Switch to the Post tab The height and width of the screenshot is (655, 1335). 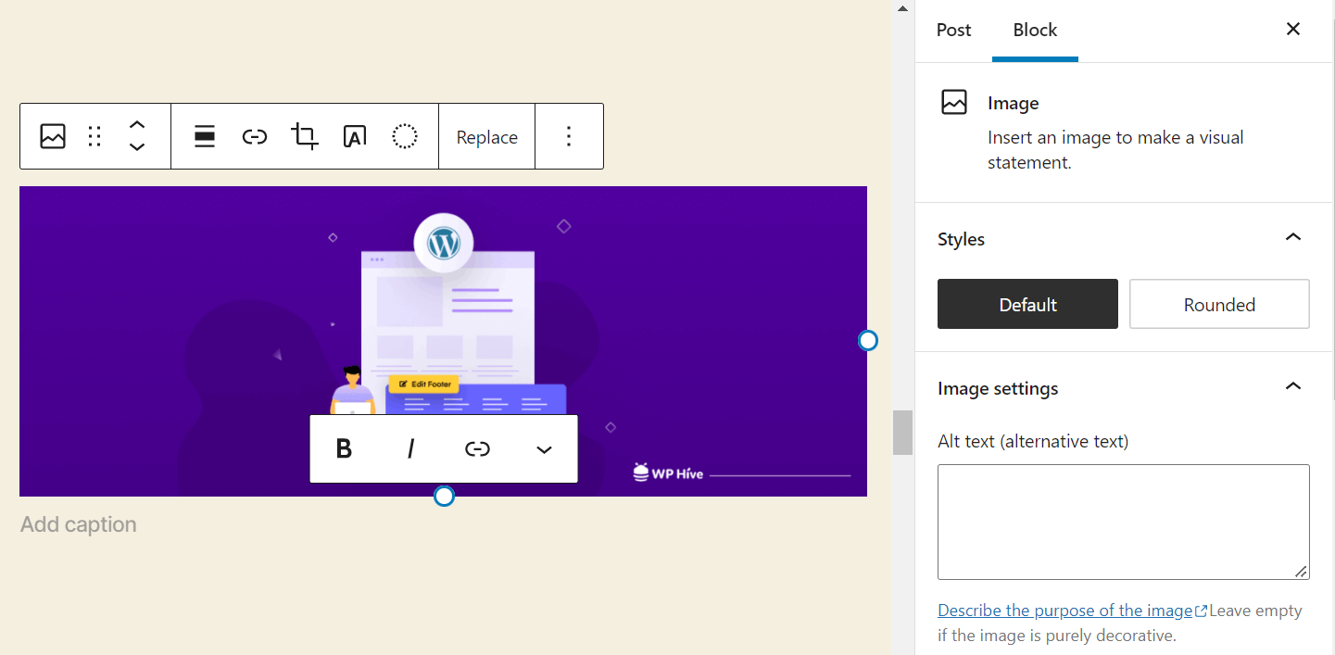953,30
